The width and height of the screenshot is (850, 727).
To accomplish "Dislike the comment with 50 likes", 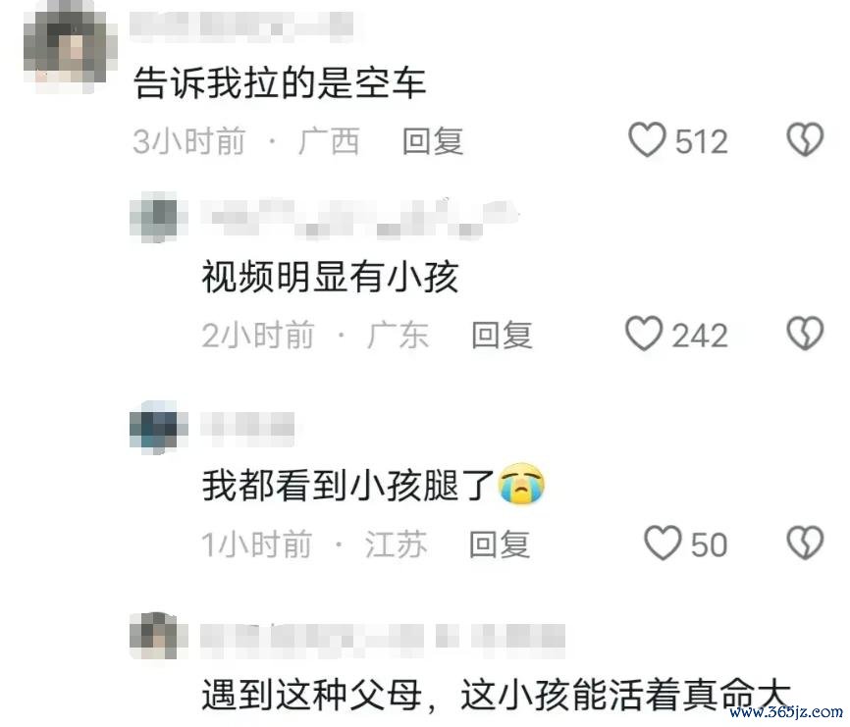I will (x=805, y=543).
